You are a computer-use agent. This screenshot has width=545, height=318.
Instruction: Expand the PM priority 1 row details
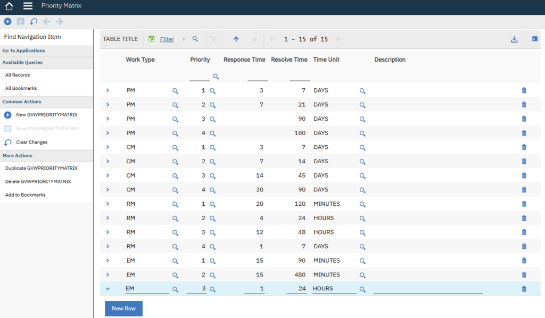coord(108,90)
